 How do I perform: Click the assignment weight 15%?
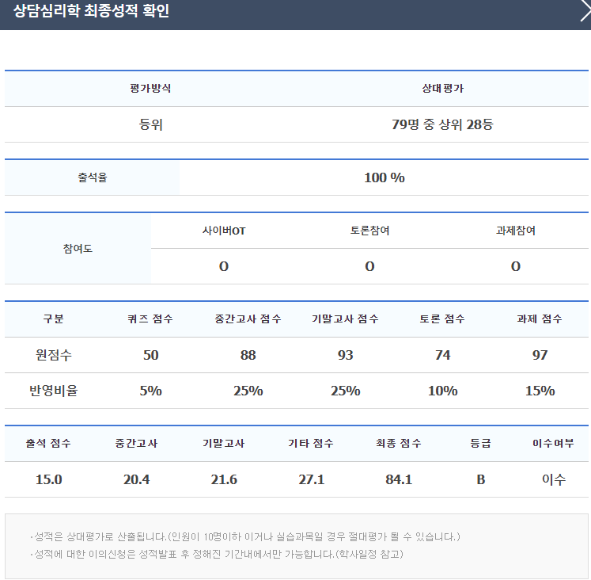coord(540,391)
